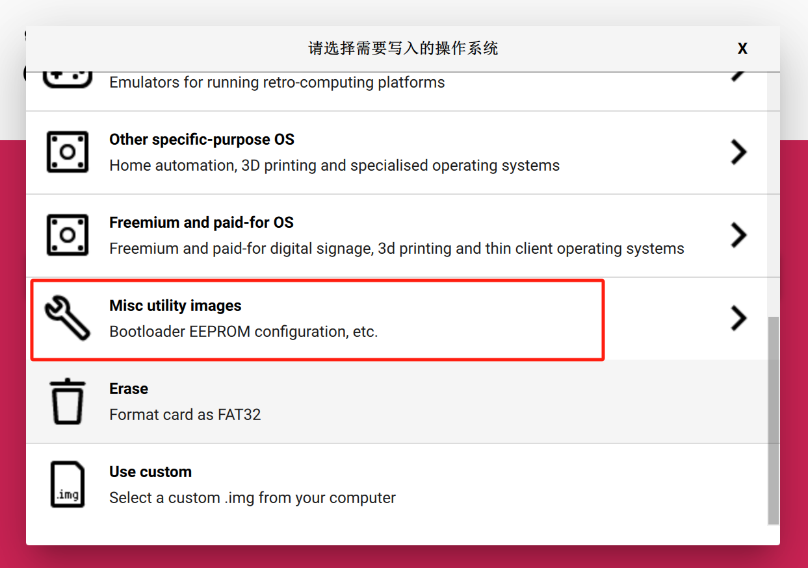The height and width of the screenshot is (568, 808).
Task: Expand the Freemium and paid-for OS chevron
Action: (x=738, y=235)
